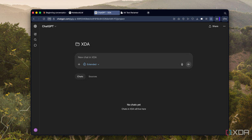Switch to the NotebookLM browser tab
The image size is (252, 140).
click(x=77, y=13)
